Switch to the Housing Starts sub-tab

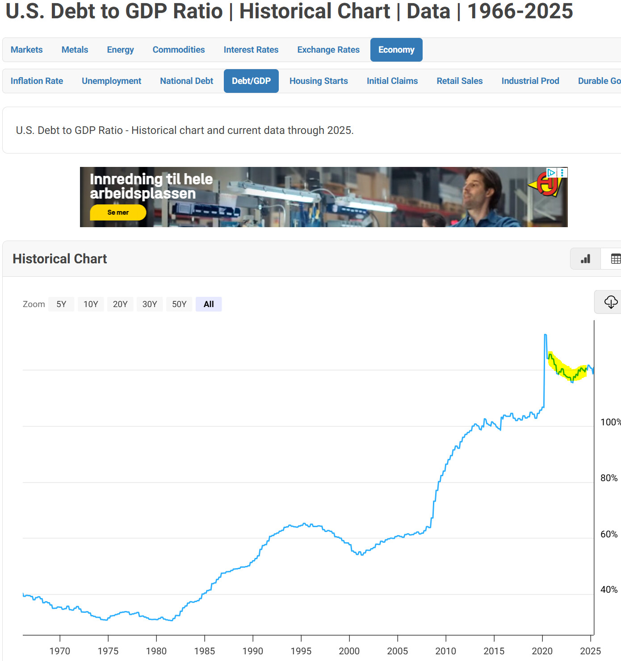click(x=319, y=81)
